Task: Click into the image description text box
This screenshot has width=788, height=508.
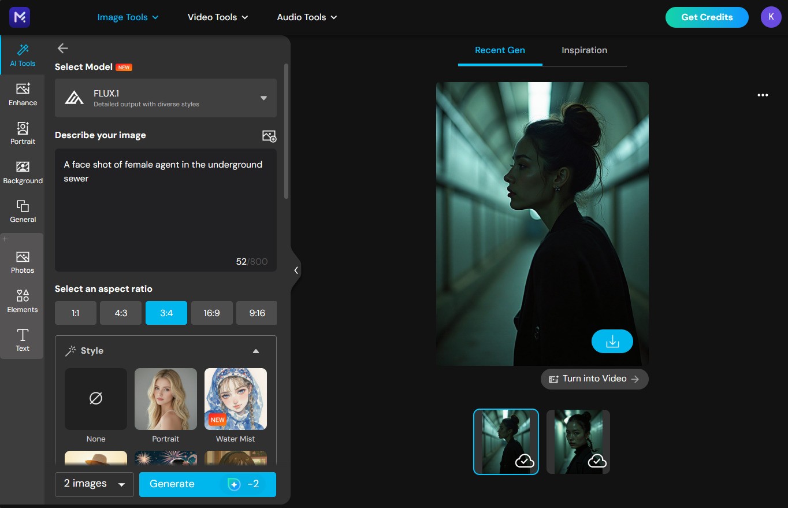Action: 166,210
